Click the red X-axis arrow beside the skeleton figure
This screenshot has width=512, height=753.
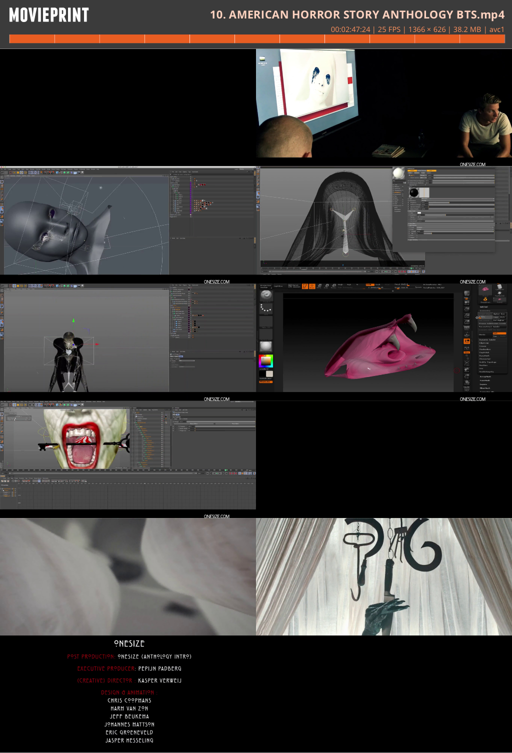pos(96,344)
